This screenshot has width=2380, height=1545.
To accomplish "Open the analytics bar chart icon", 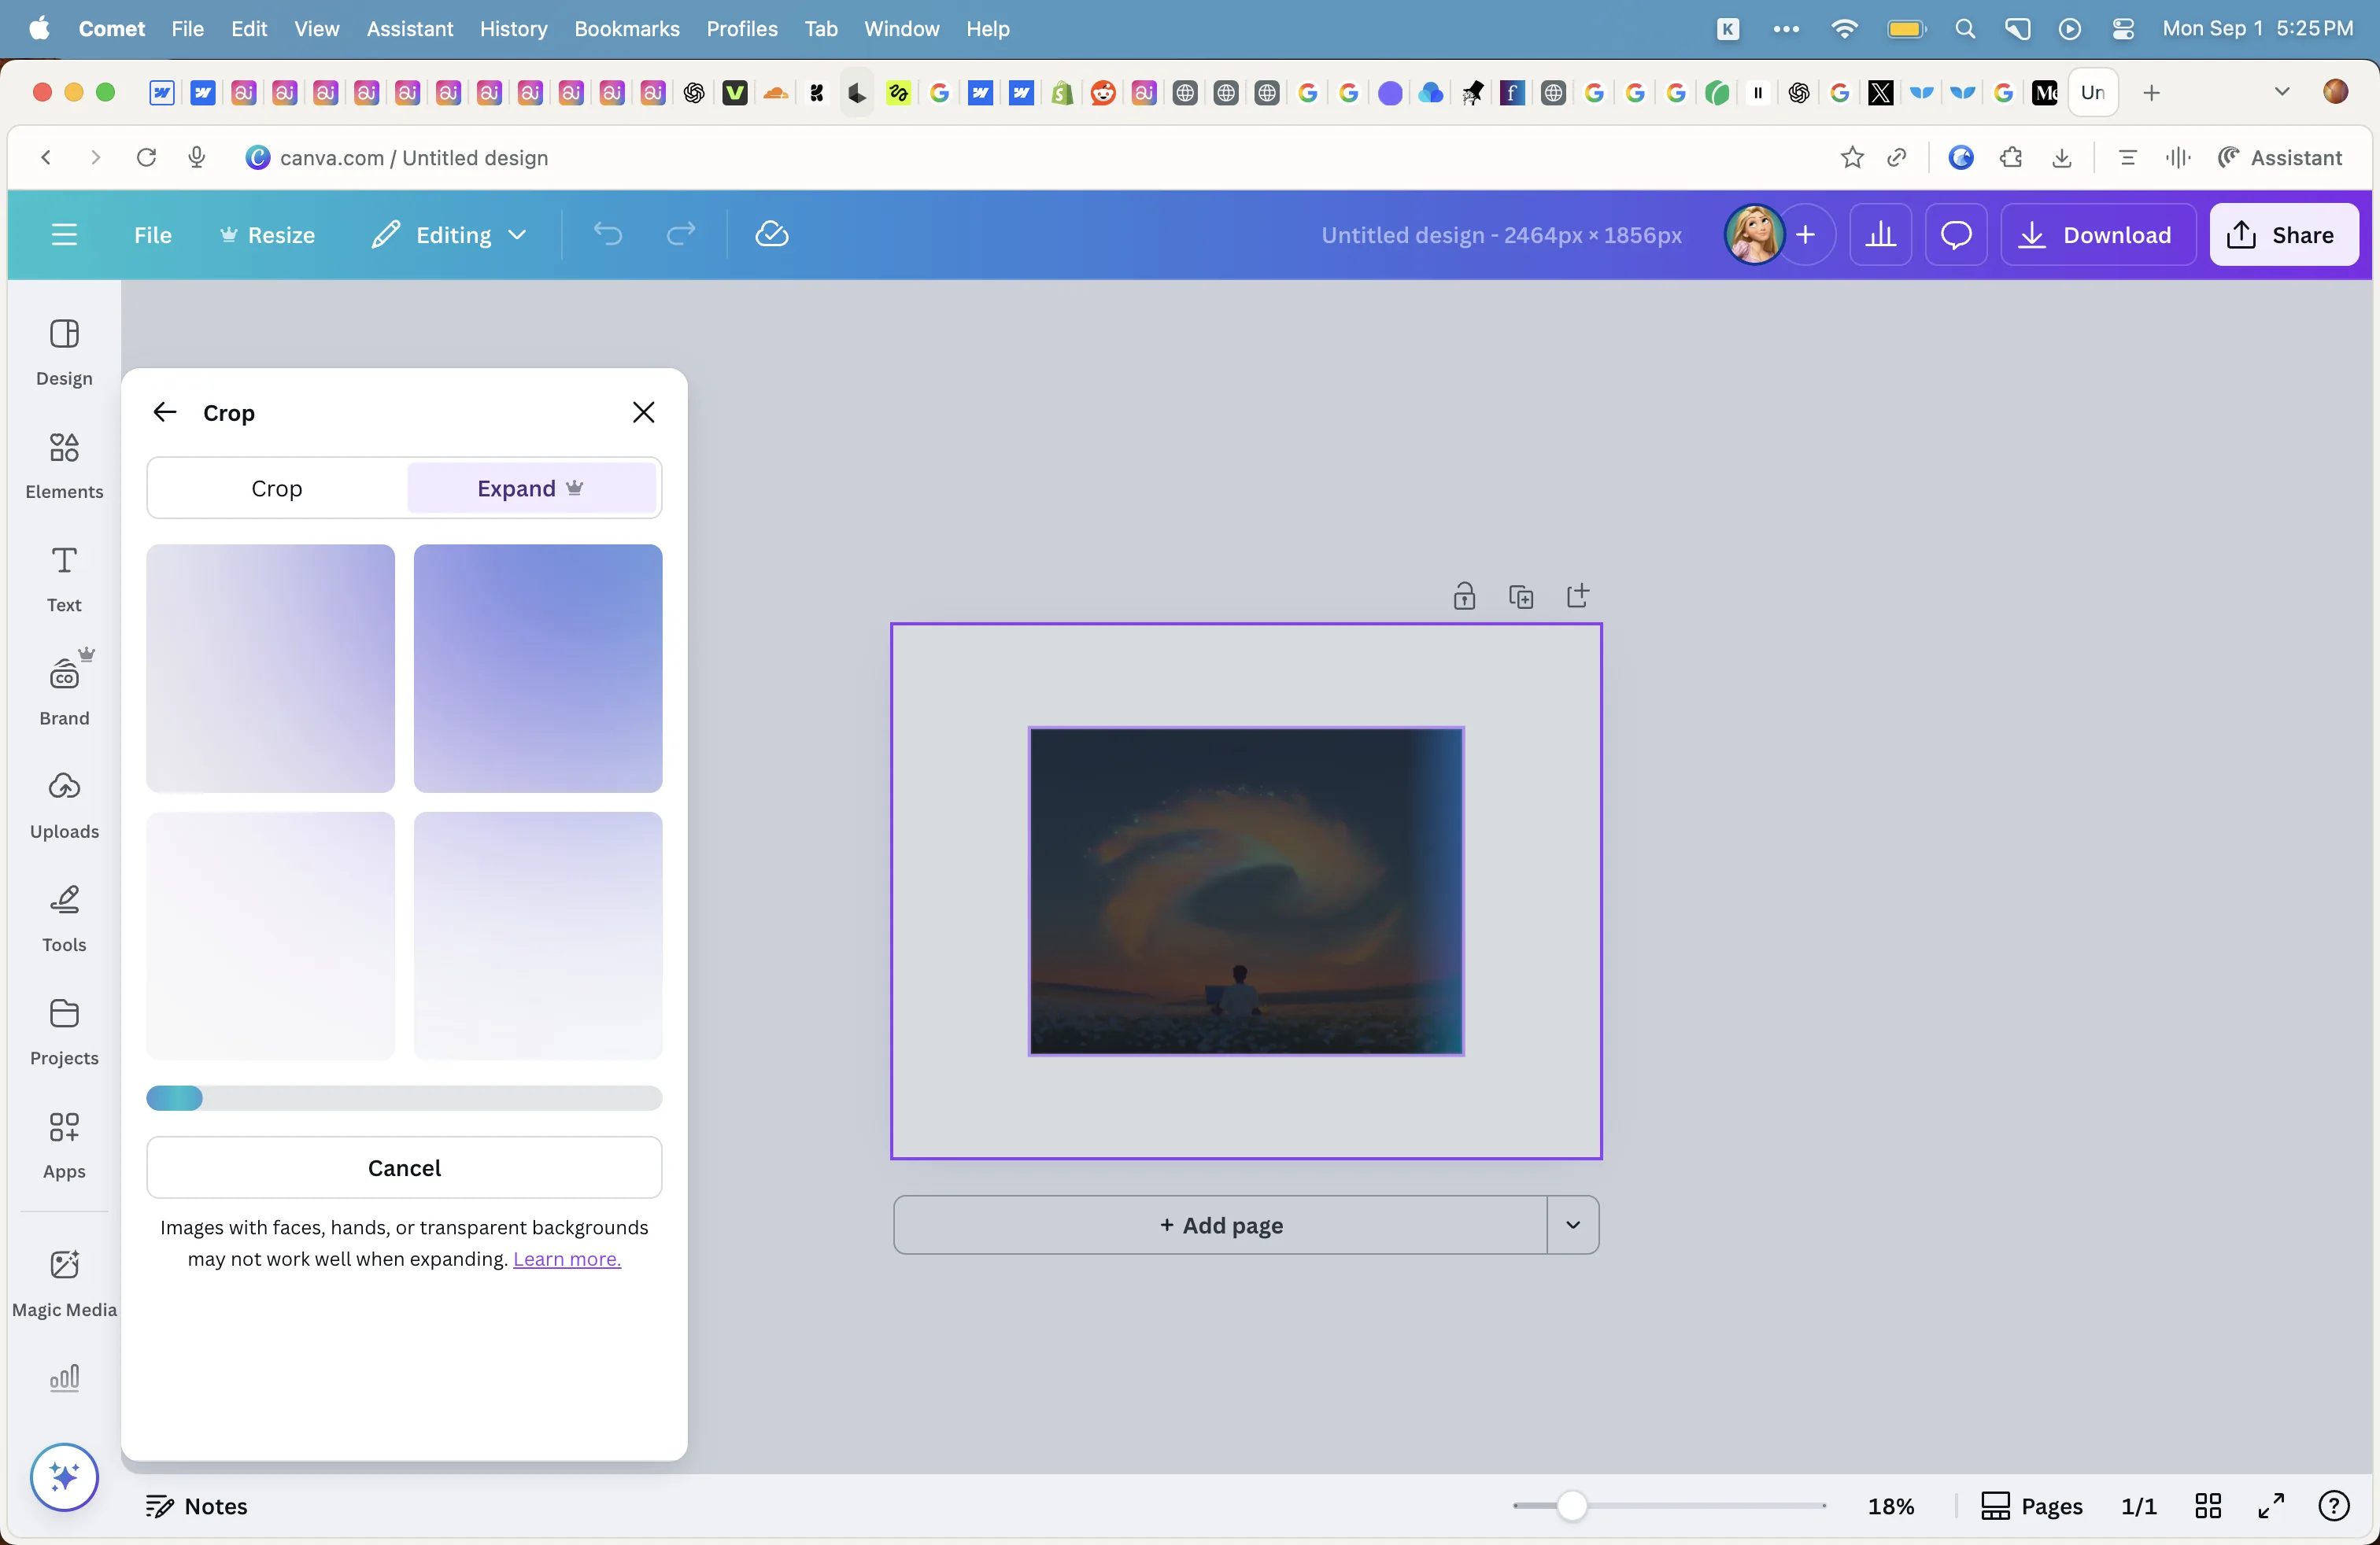I will pos(1881,235).
